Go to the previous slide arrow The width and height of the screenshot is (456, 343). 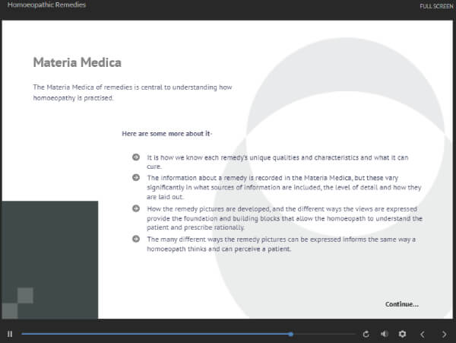423,334
